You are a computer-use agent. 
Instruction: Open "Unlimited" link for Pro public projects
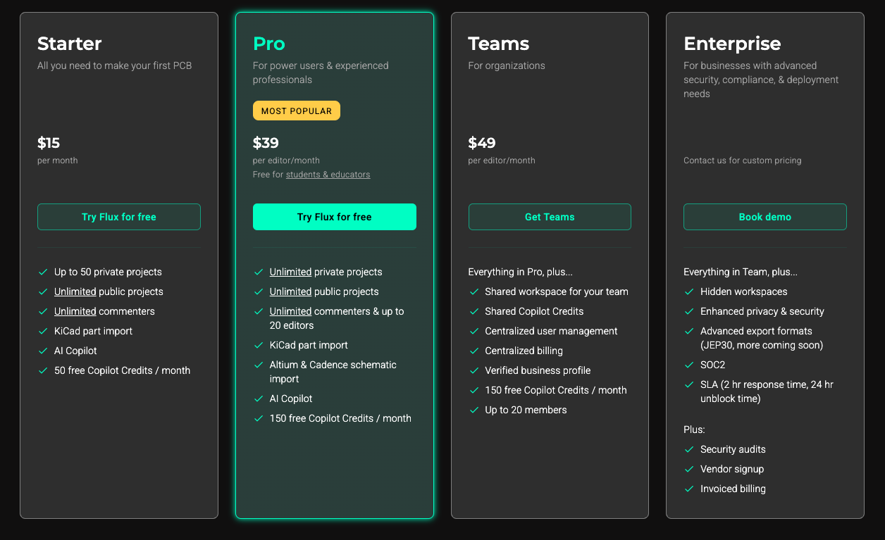(290, 291)
